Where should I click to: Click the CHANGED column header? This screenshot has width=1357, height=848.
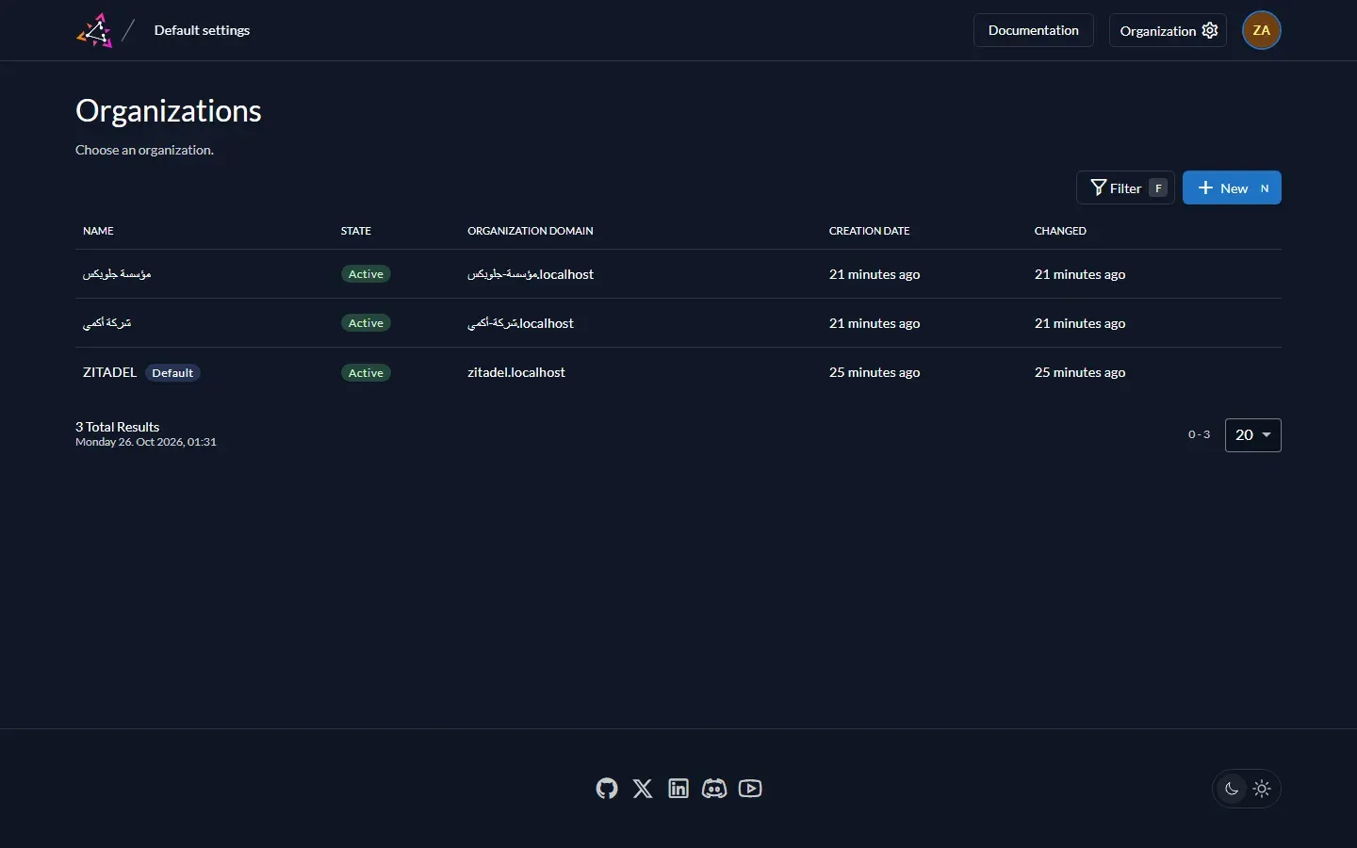(1060, 231)
